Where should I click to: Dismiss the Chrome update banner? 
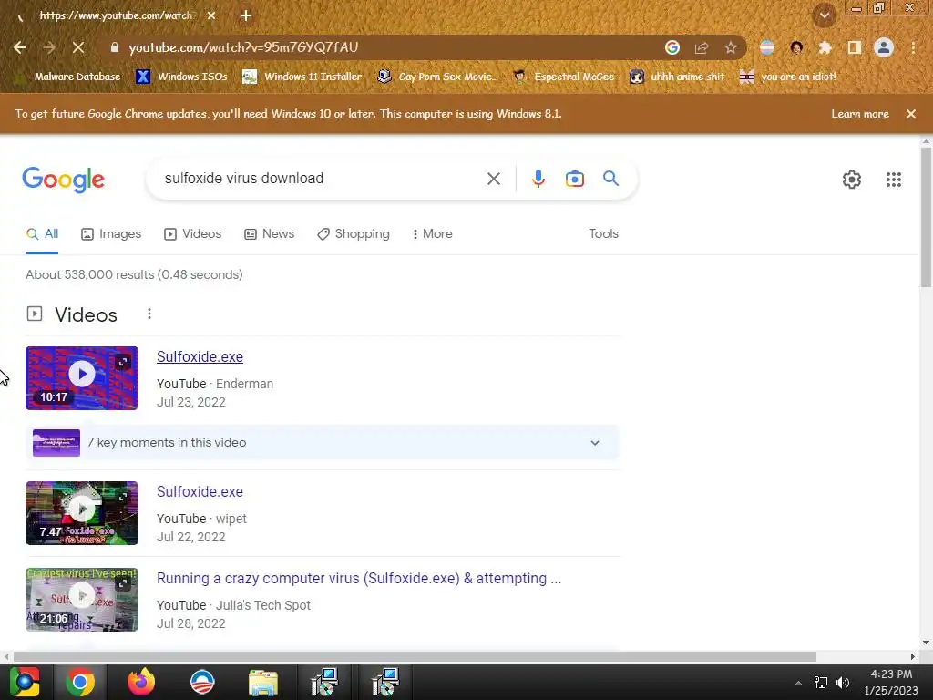[x=911, y=114]
